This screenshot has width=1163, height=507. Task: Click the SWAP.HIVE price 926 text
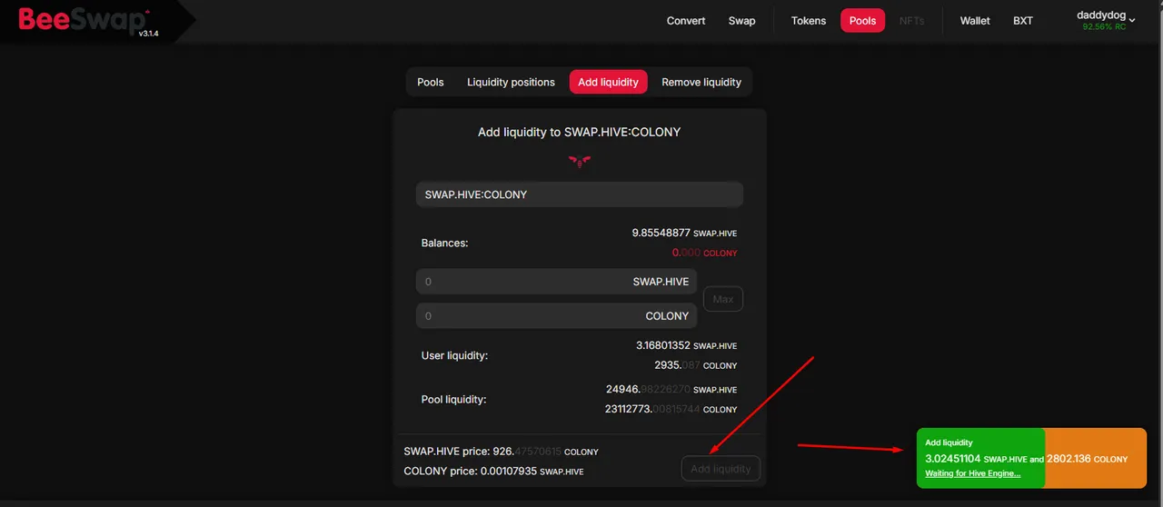pyautogui.click(x=501, y=452)
